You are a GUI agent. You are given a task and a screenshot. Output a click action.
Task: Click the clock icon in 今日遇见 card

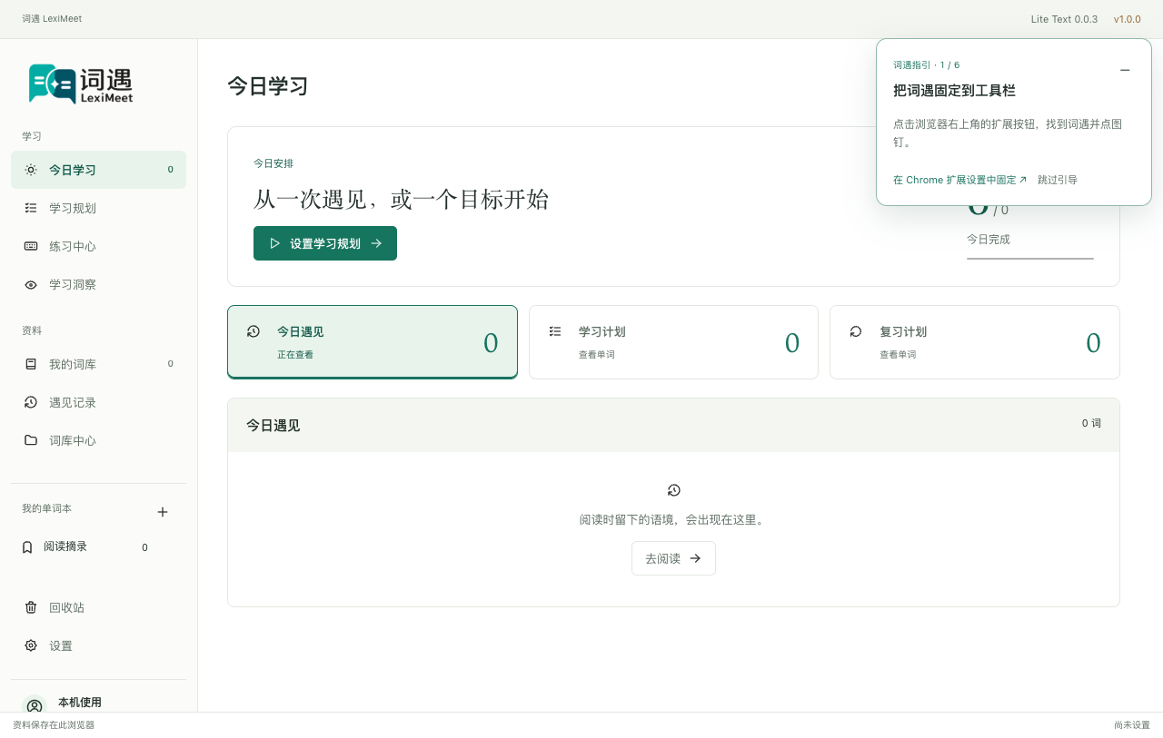point(253,331)
